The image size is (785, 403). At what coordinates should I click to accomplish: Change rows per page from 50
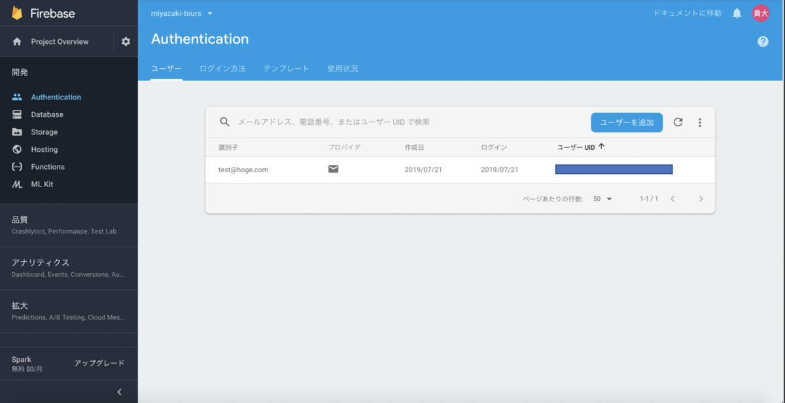pos(602,198)
